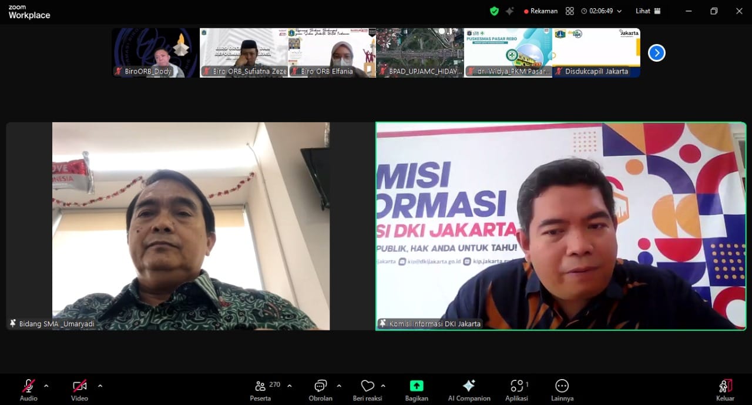Open the Lihat view menu
The height and width of the screenshot is (405, 752).
coord(647,11)
